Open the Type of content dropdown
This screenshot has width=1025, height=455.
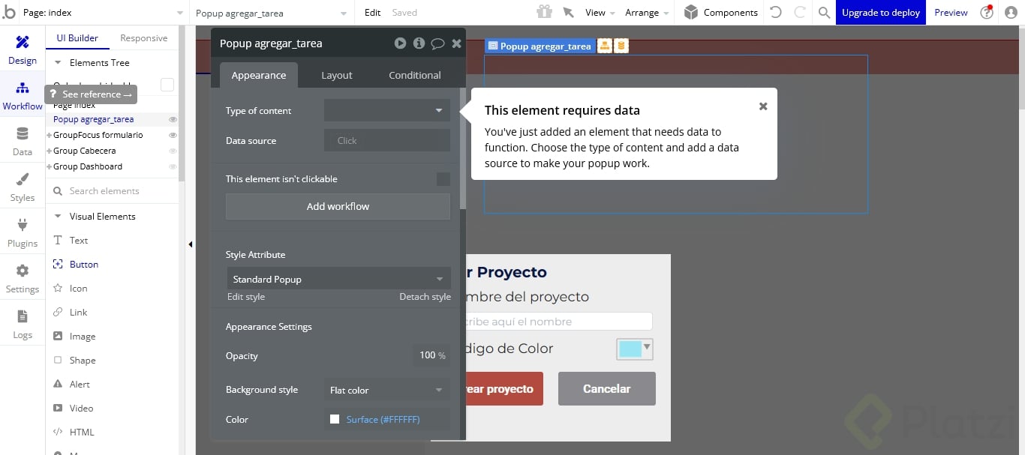click(386, 111)
